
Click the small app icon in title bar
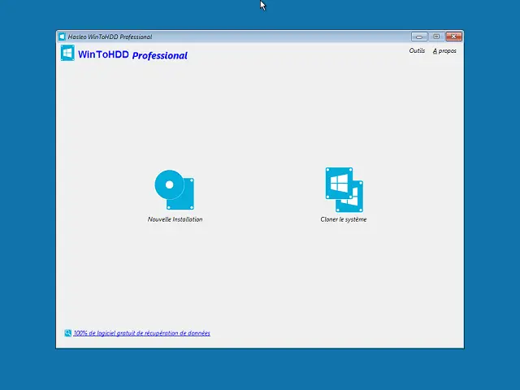click(x=63, y=37)
